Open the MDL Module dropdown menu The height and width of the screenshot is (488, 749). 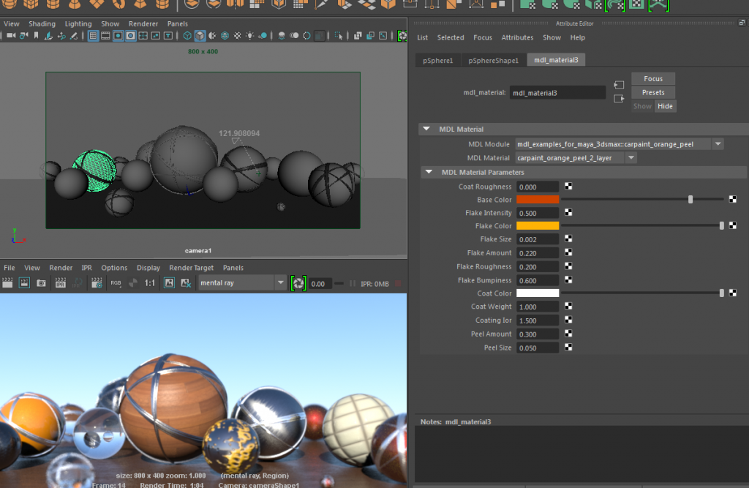(x=718, y=143)
